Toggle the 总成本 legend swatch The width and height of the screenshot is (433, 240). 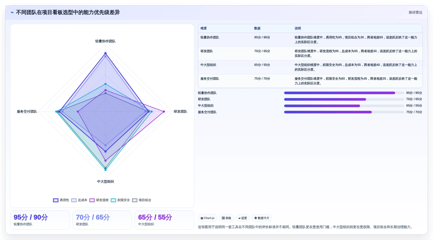[74, 200]
